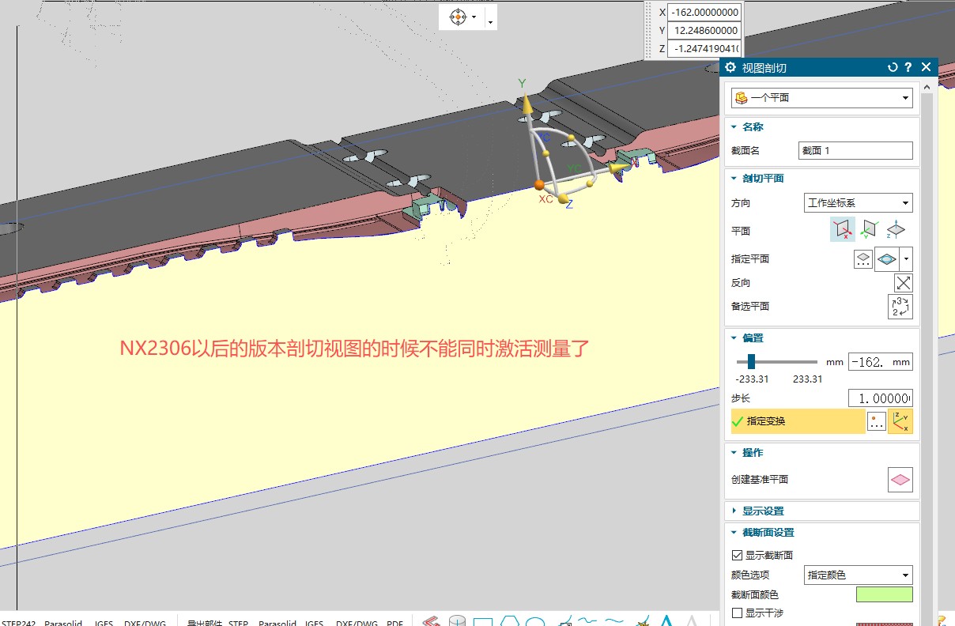This screenshot has height=626, width=955.
Task: Select the Z-axis section plane icon
Action: [896, 230]
